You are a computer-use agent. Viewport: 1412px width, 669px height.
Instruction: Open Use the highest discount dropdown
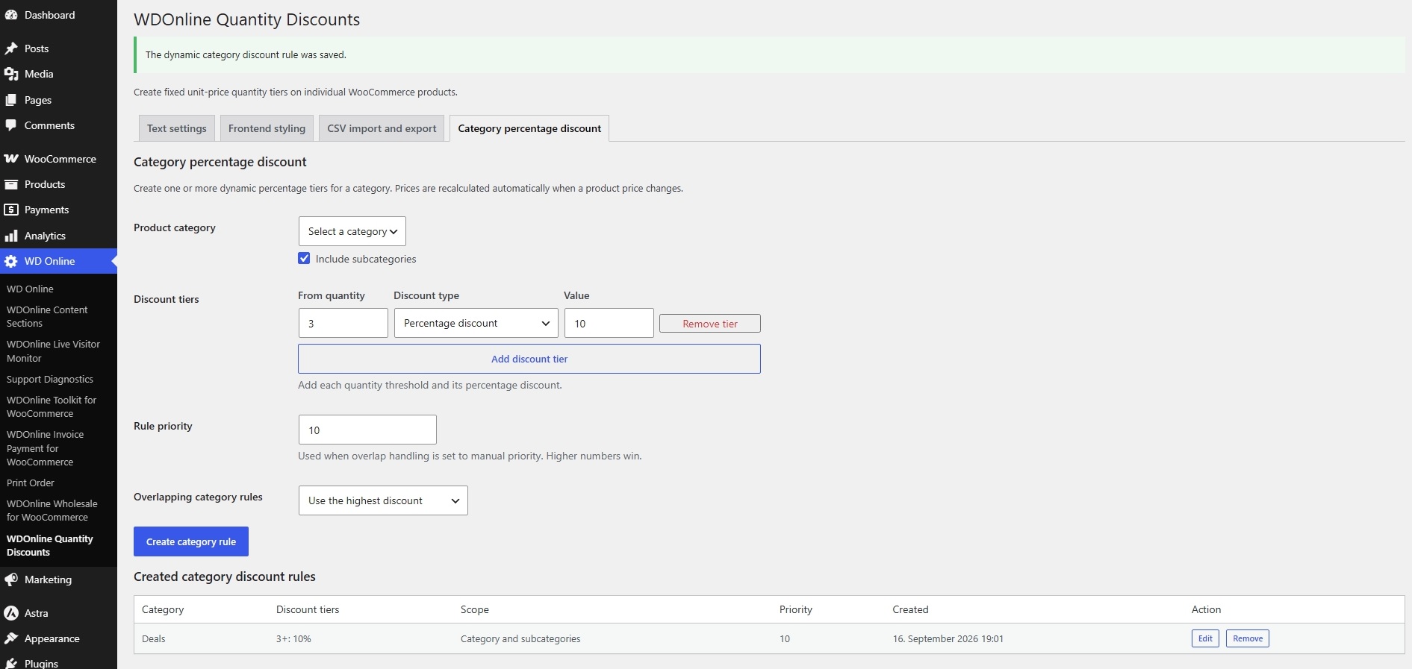[x=383, y=500]
